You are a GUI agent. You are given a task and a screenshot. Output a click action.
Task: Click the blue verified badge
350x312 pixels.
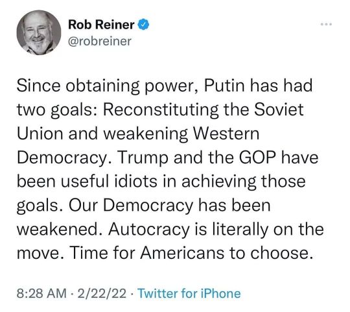pyautogui.click(x=143, y=25)
